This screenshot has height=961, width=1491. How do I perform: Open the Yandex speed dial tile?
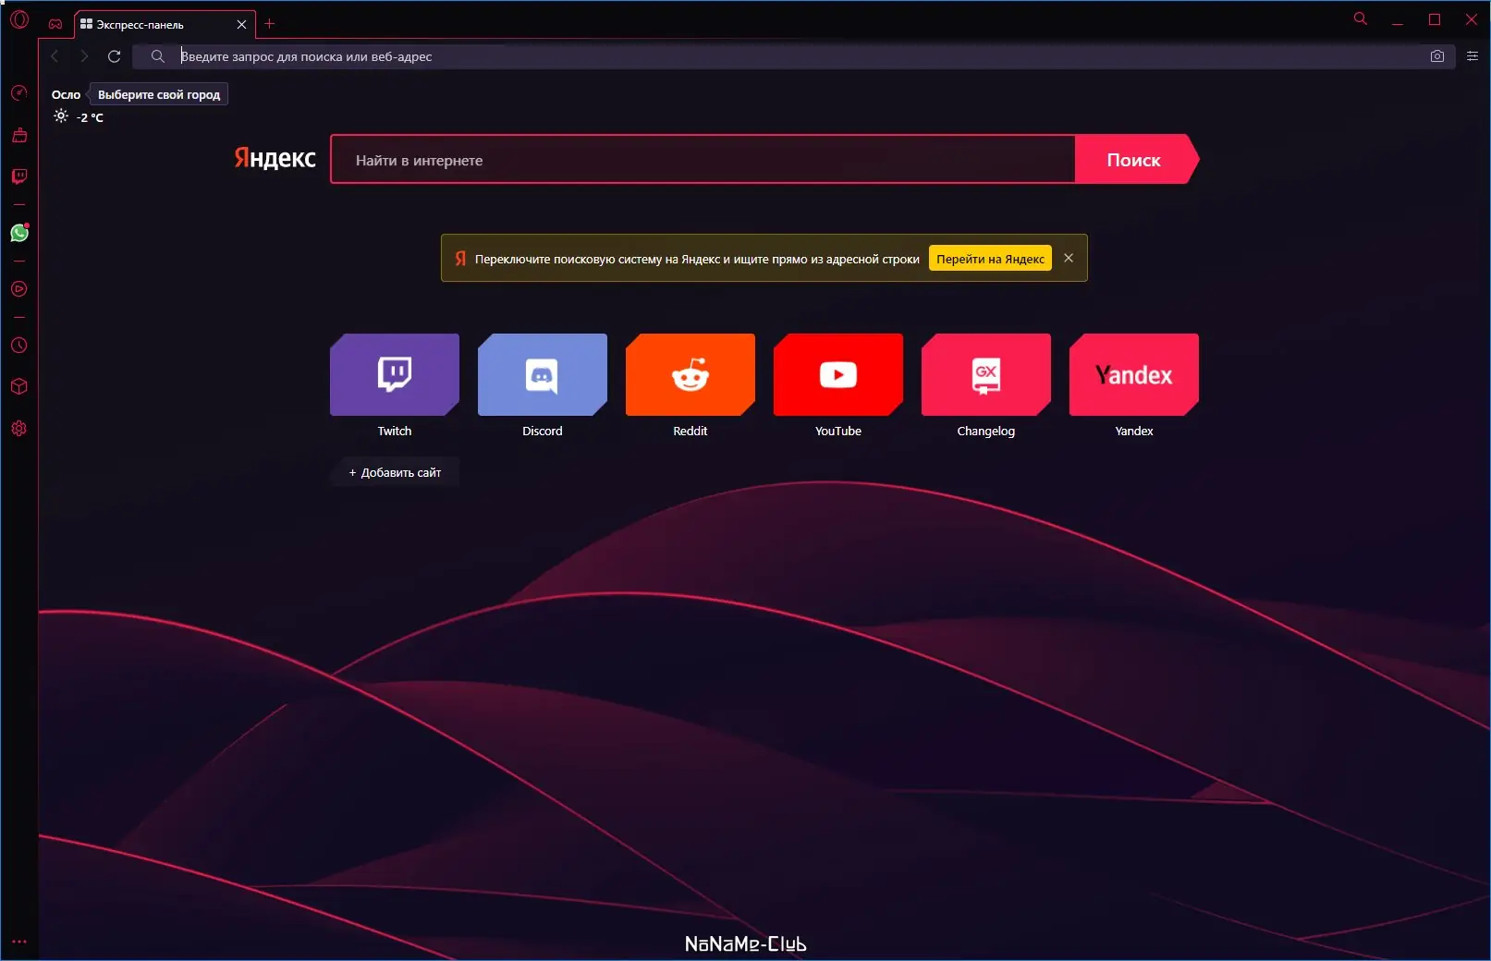pyautogui.click(x=1134, y=374)
